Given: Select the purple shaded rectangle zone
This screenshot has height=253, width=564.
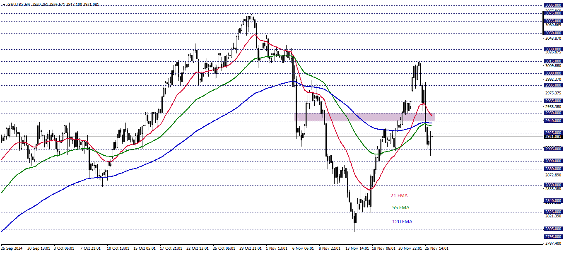Looking at the screenshot, I should pyautogui.click(x=365, y=117).
